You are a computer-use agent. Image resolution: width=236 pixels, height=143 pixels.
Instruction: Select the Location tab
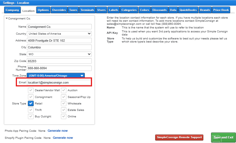coord(29,10)
